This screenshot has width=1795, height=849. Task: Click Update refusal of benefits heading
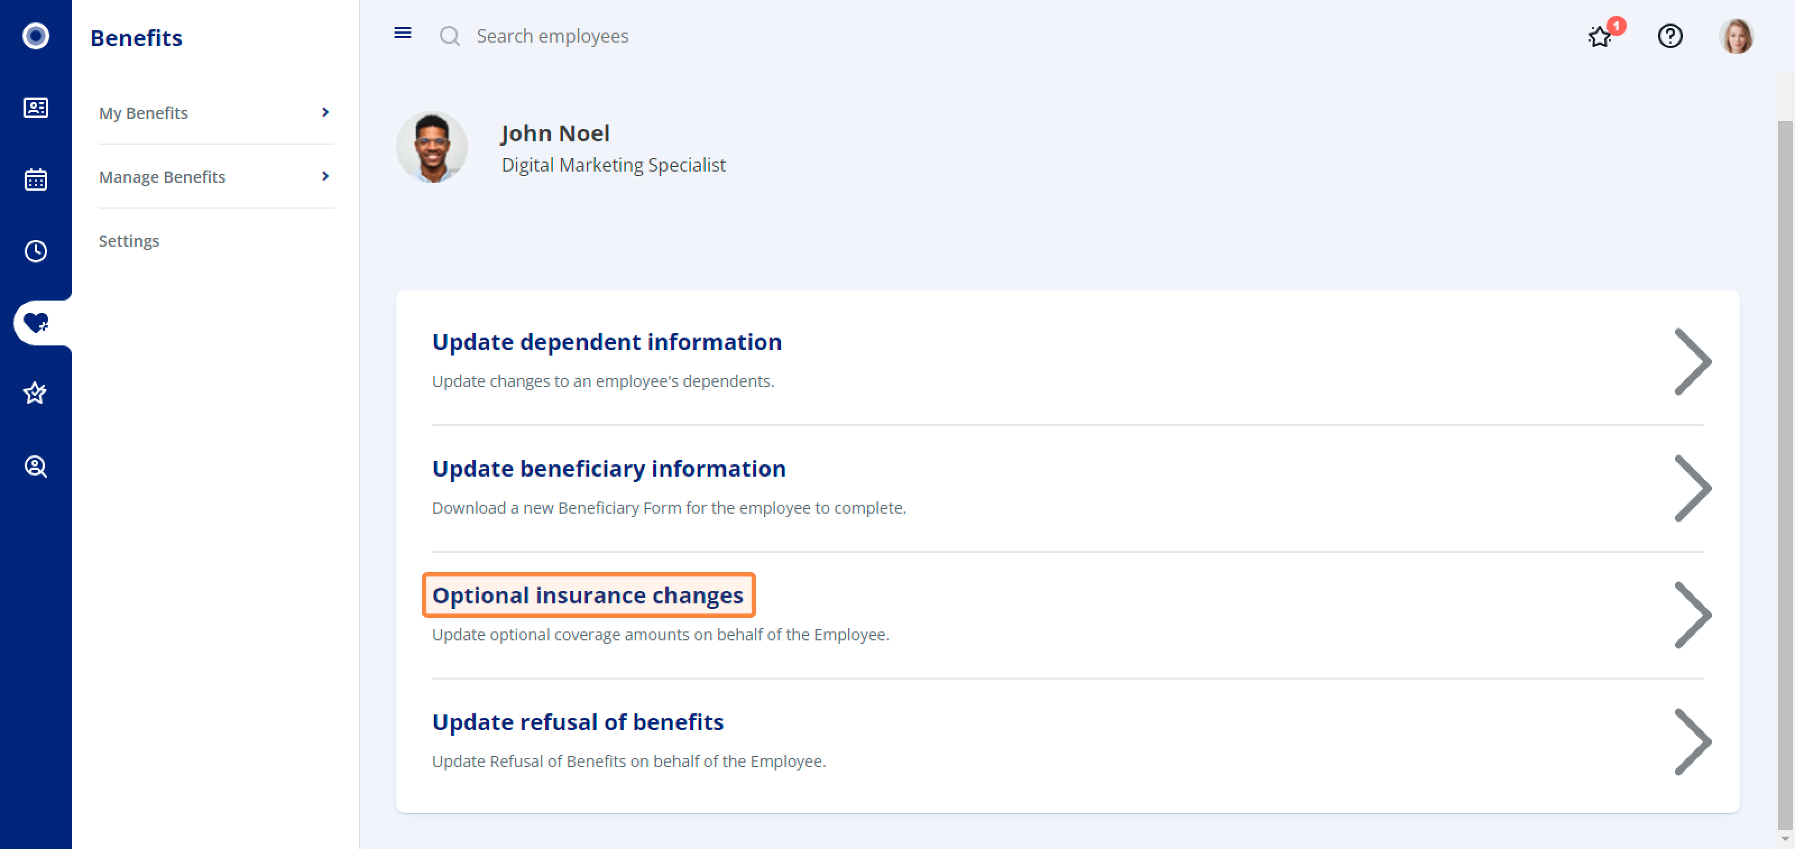point(578,722)
